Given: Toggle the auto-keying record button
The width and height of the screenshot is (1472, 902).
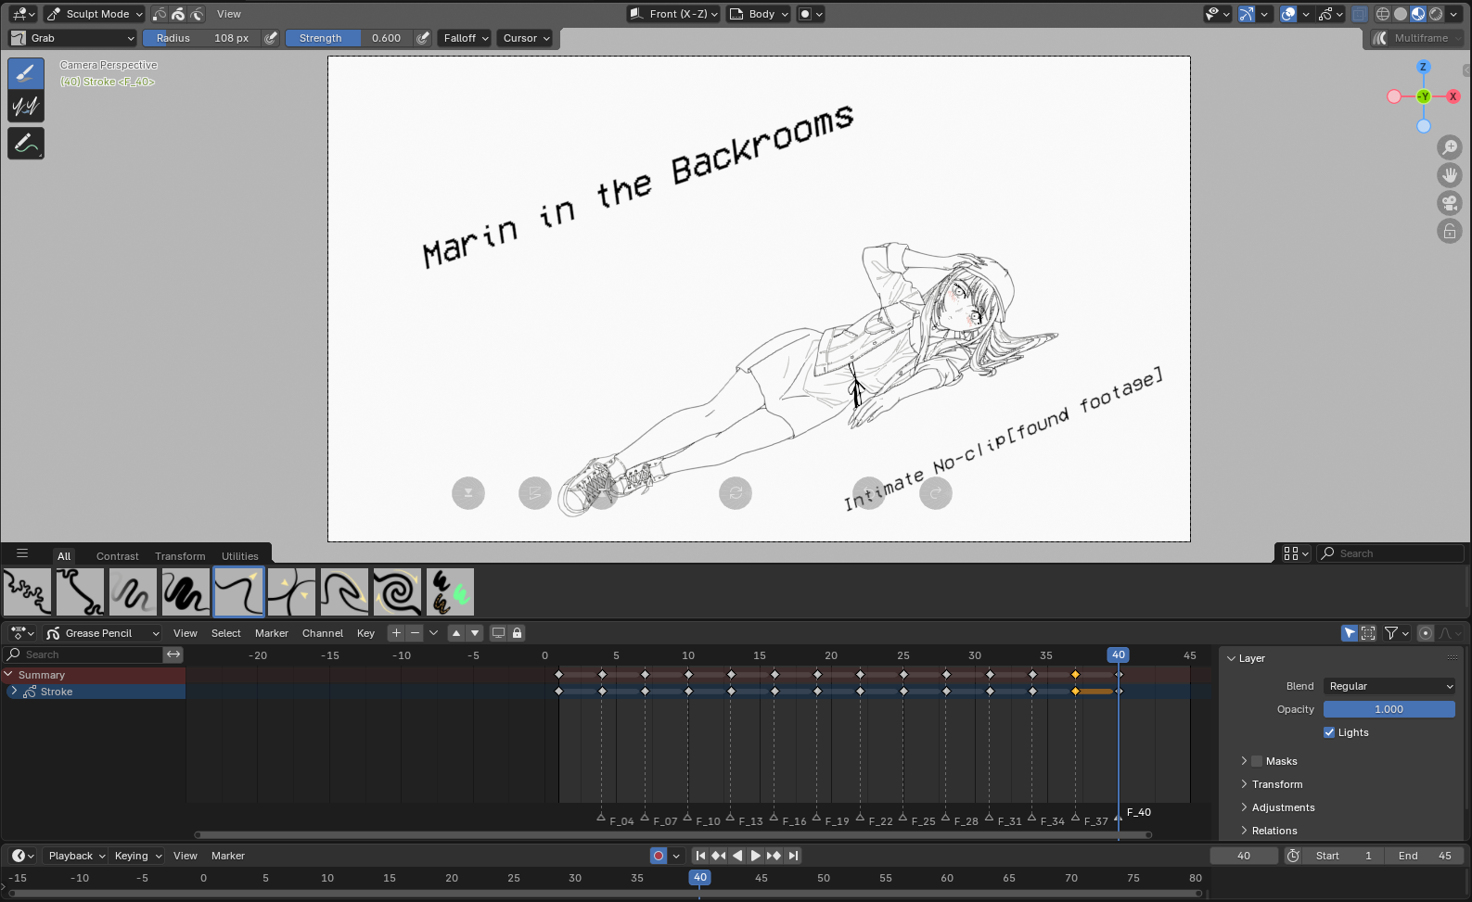Looking at the screenshot, I should click(x=659, y=856).
